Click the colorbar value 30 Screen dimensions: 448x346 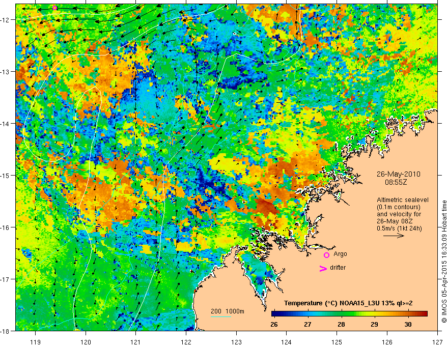pos(408,324)
